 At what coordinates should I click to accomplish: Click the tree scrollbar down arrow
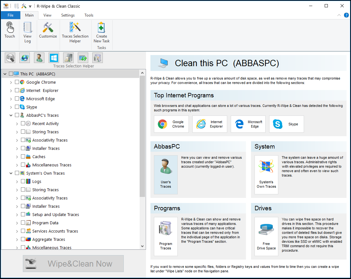142,246
